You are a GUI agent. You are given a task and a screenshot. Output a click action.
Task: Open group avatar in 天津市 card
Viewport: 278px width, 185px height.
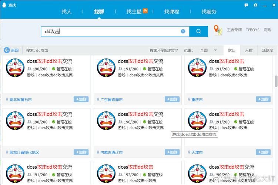pos(197,121)
